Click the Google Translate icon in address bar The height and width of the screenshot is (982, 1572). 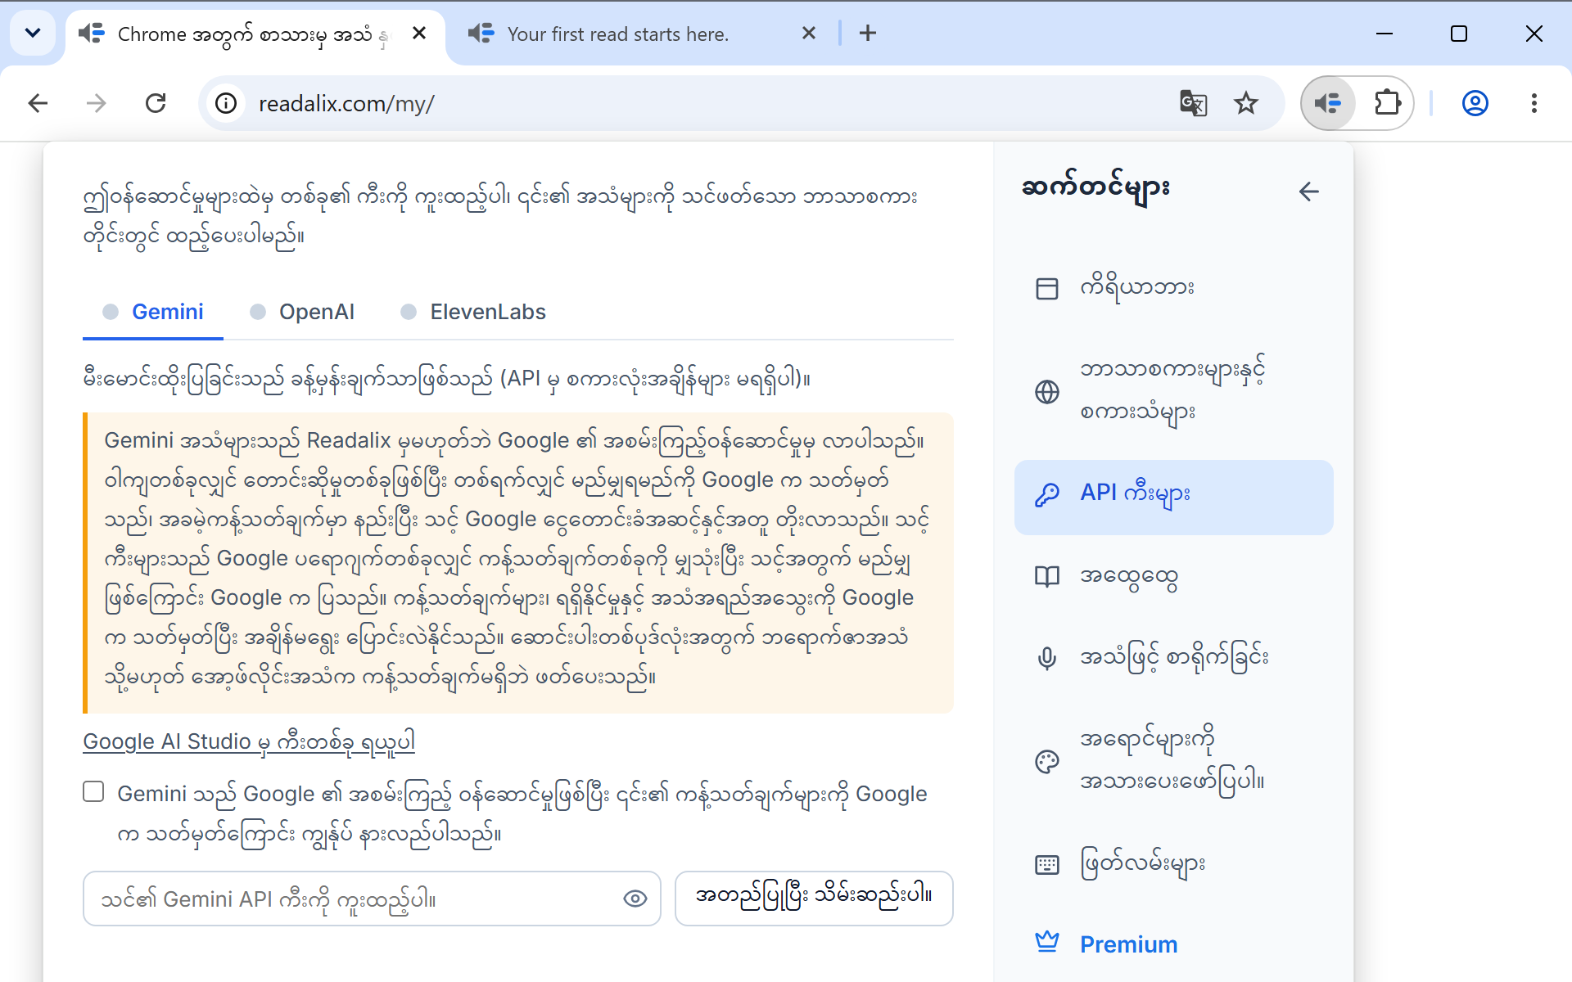(x=1193, y=103)
